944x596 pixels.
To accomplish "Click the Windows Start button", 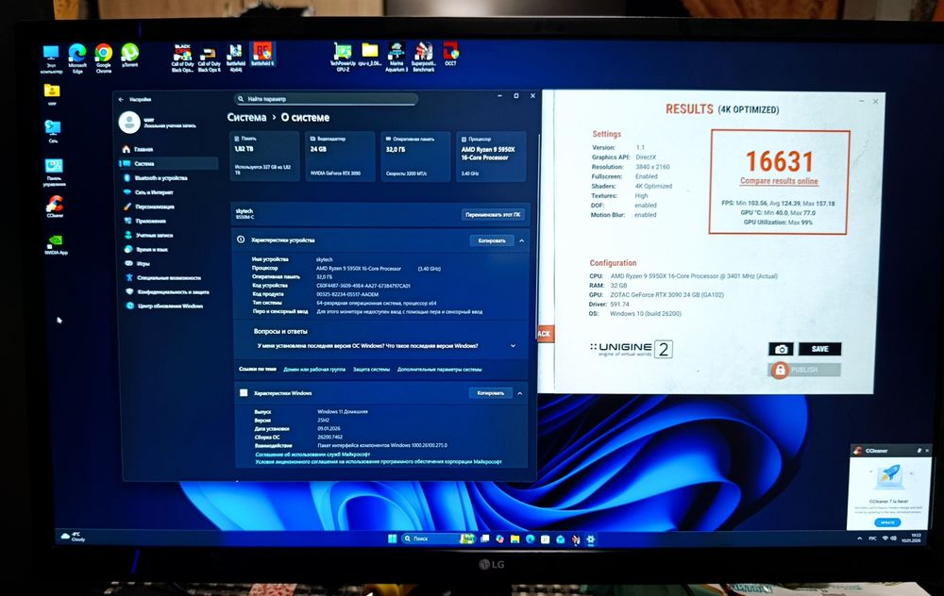I will point(392,538).
